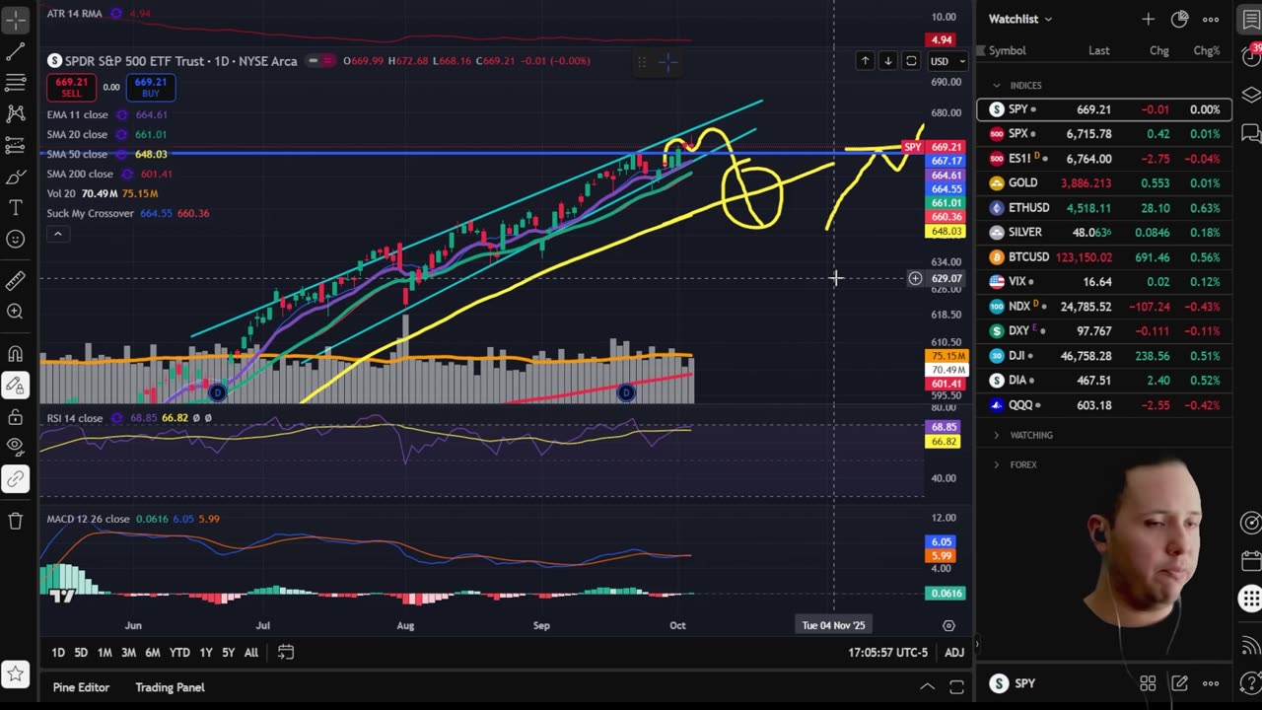Viewport: 1262px width, 710px height.
Task: Click the trash remove drawings icon
Action: coord(16,521)
